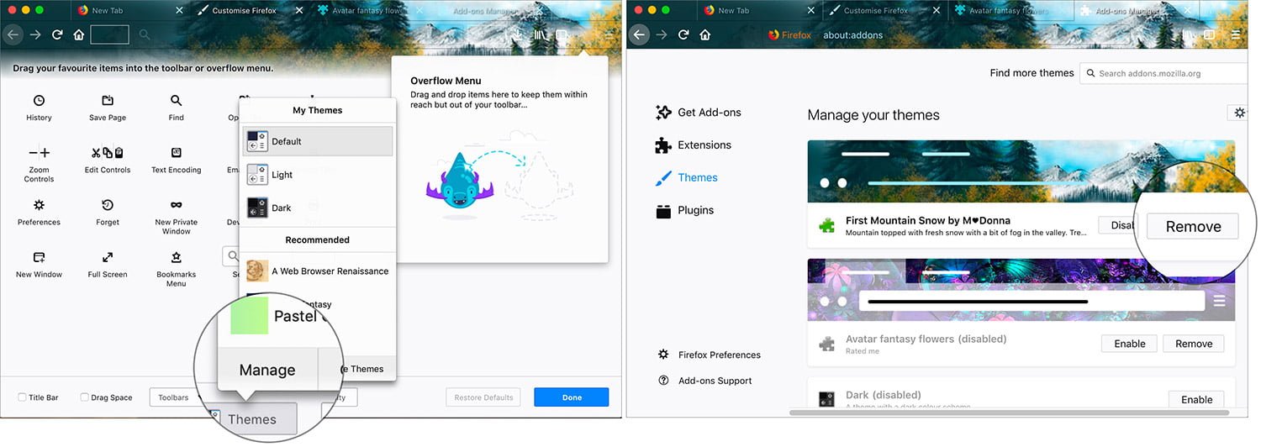Viewport: 1261px width, 447px height.
Task: Pick the Edit Controls cut-copy-paste item
Action: coord(108,160)
